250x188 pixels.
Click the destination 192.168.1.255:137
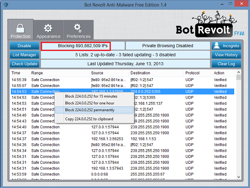tap(148, 104)
